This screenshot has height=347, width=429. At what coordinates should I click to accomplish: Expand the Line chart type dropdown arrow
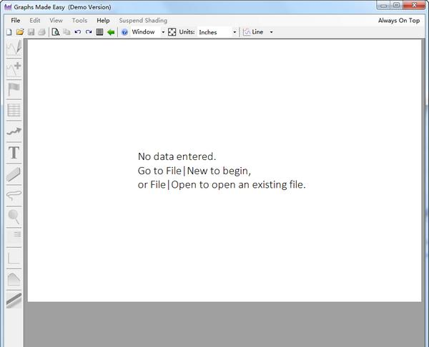click(x=271, y=32)
